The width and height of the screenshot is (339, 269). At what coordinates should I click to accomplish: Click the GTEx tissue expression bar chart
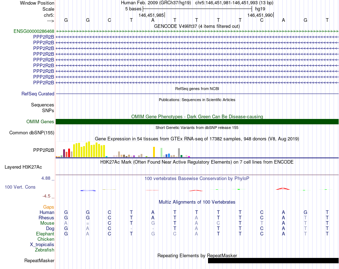[x=123, y=149]
